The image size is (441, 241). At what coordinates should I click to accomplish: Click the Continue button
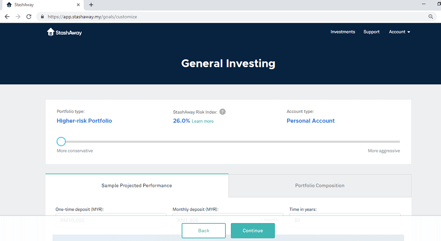253,230
